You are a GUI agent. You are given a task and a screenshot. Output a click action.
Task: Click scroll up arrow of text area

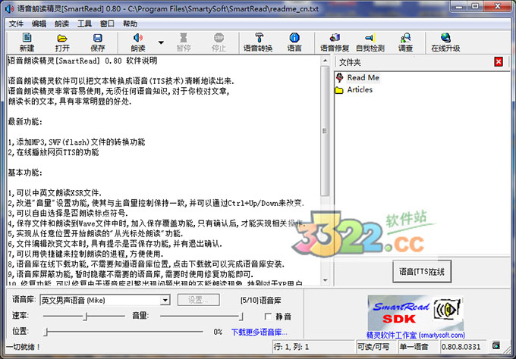[325, 61]
